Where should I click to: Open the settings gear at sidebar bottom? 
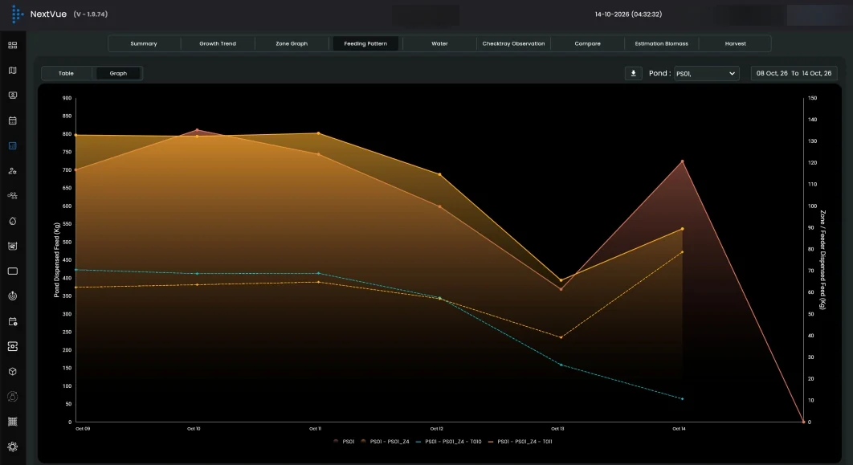(x=13, y=447)
